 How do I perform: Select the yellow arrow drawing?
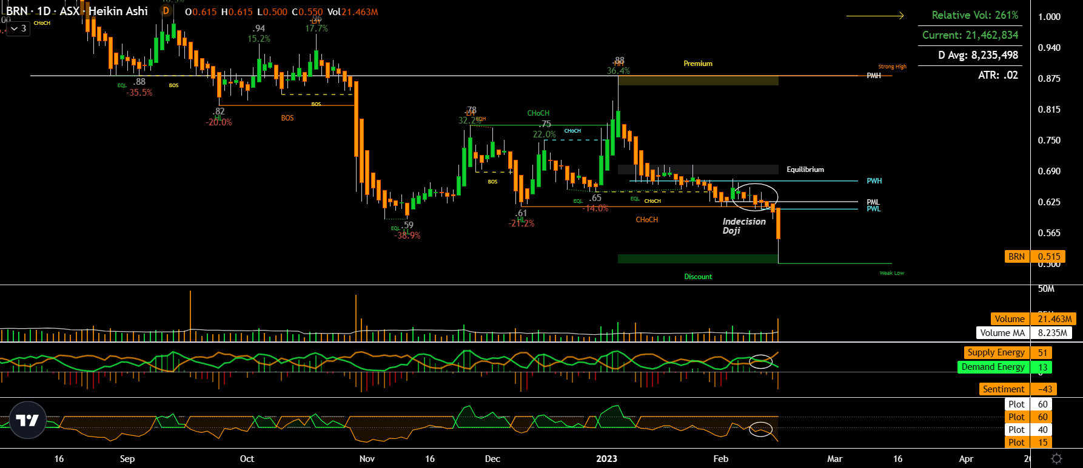point(875,16)
